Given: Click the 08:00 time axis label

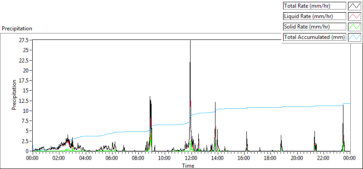Looking at the screenshot, I should 138,159.
